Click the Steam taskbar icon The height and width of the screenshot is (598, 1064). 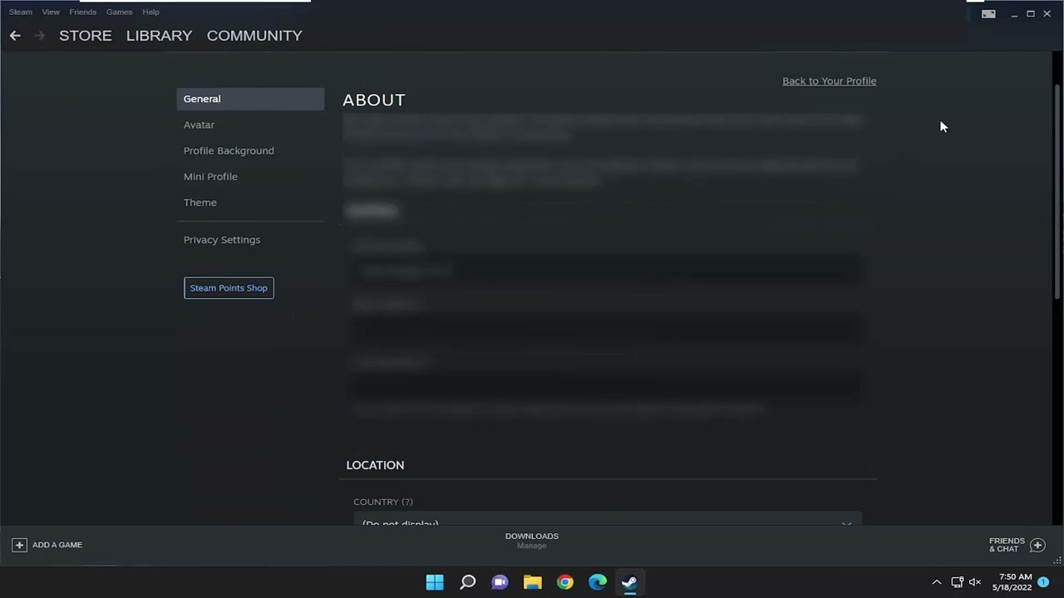pyautogui.click(x=629, y=582)
